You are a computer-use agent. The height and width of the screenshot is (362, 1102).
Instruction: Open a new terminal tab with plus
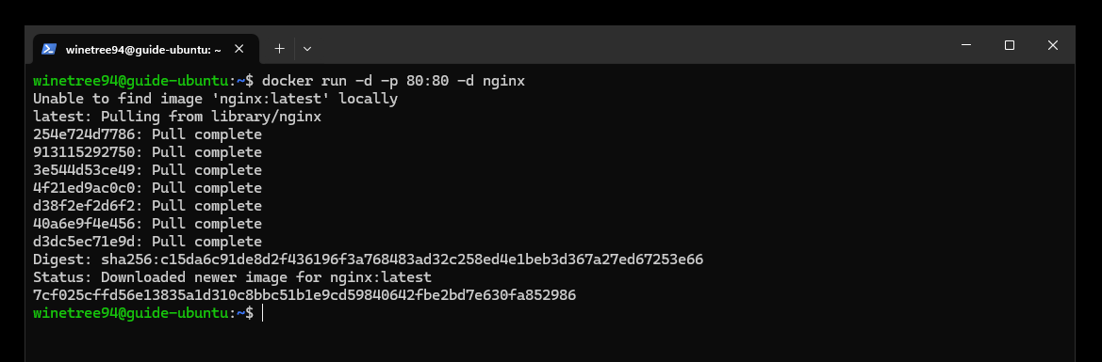[279, 49]
